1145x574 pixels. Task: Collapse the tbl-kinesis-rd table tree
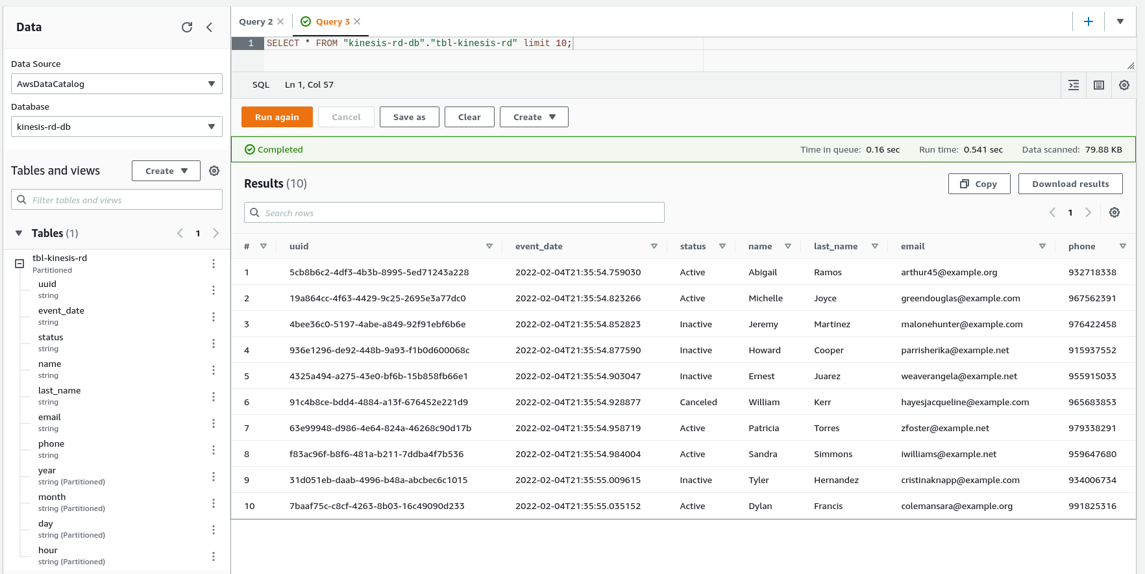click(19, 264)
